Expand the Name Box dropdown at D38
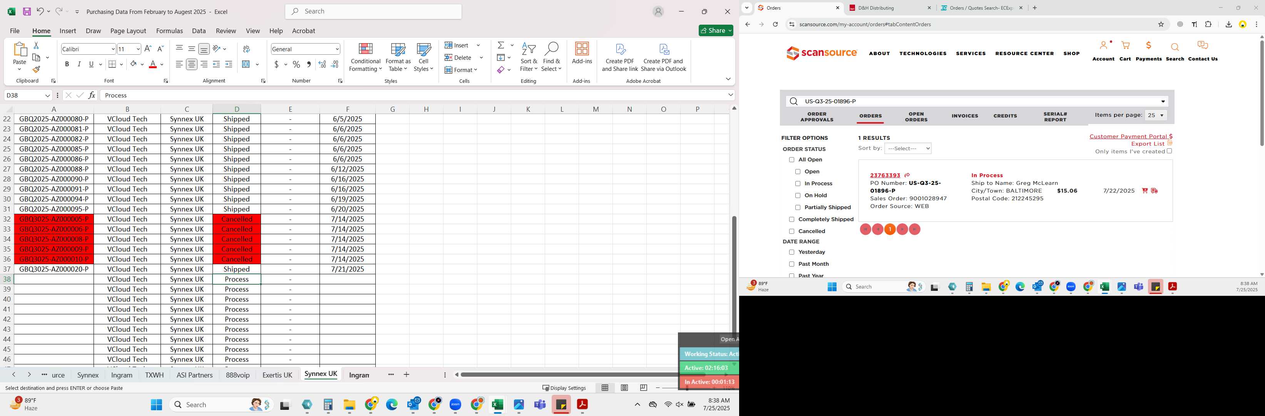 (48, 95)
